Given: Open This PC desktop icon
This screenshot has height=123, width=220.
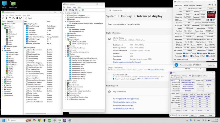Looking at the screenshot, I should [x=4, y=5].
